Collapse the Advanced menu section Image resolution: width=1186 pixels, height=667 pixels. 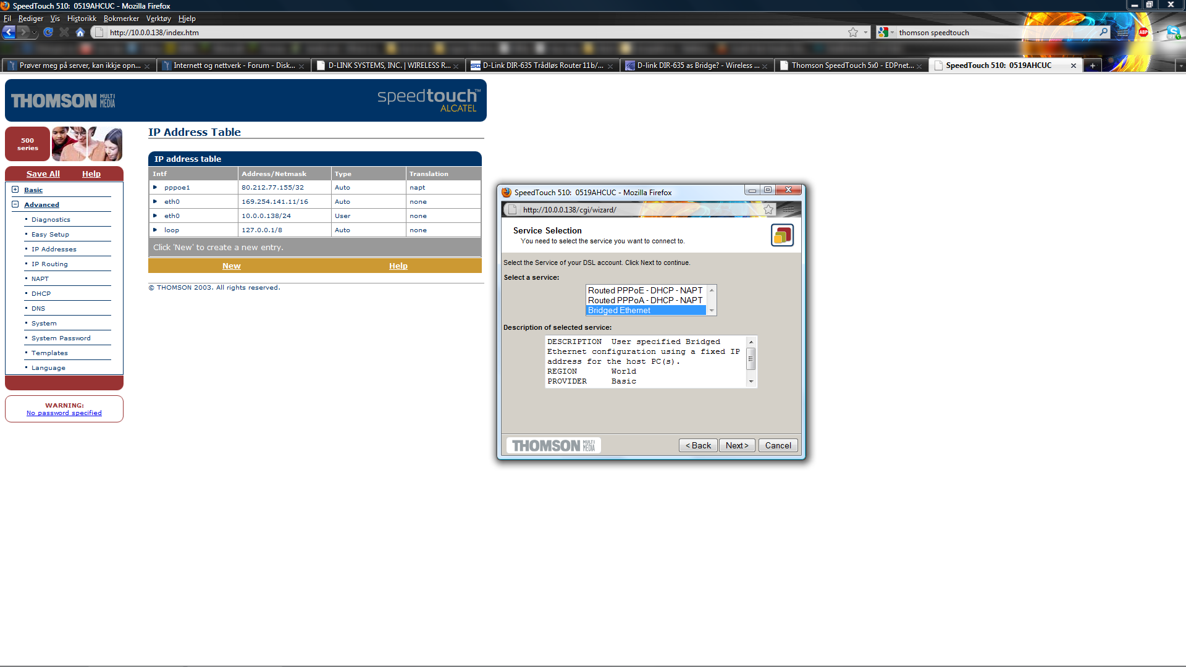click(x=15, y=204)
